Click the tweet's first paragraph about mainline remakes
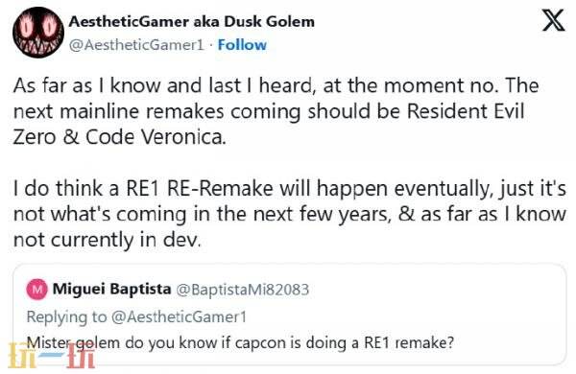The image size is (576, 374). point(276,111)
